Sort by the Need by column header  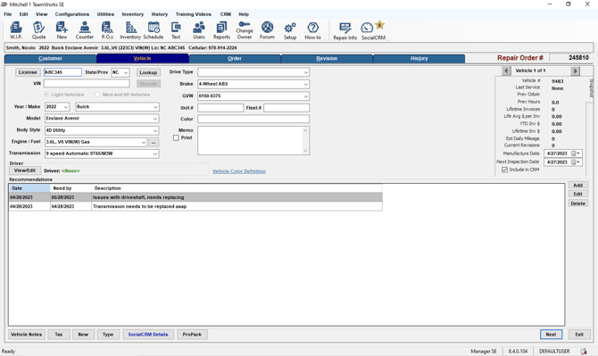pyautogui.click(x=71, y=188)
